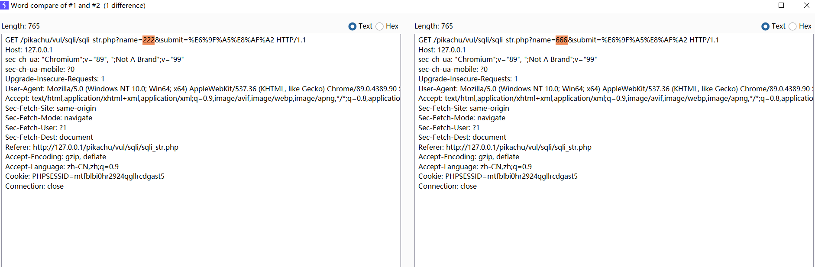The image size is (815, 267).
Task: Click the Accept-Language line in right pane
Action: click(x=475, y=167)
